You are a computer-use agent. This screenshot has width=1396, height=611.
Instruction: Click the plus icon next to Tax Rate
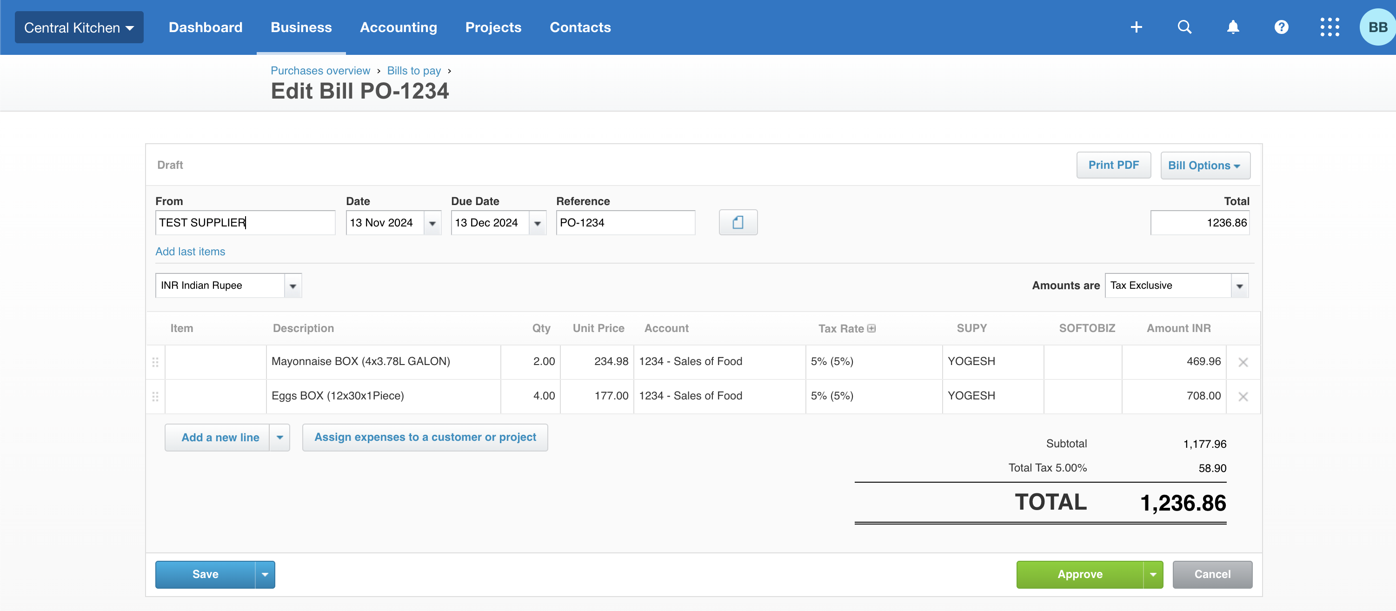tap(871, 328)
